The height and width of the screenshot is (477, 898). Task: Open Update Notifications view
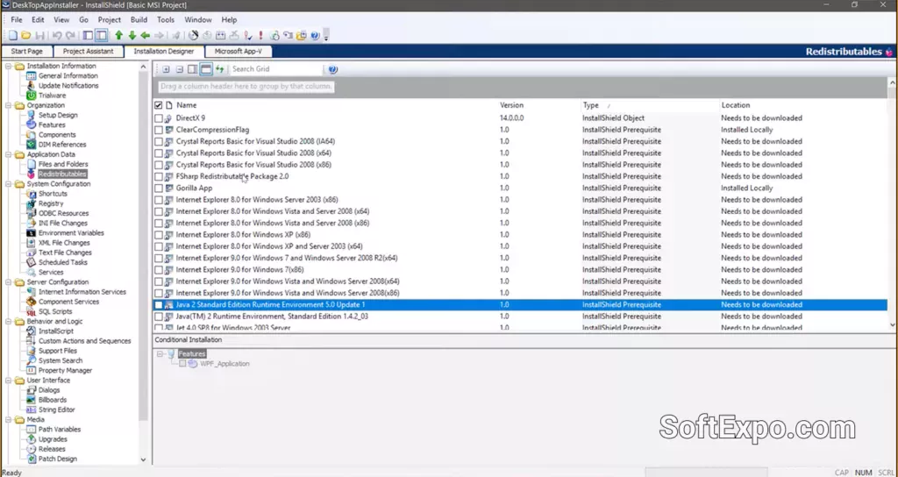[x=68, y=85]
